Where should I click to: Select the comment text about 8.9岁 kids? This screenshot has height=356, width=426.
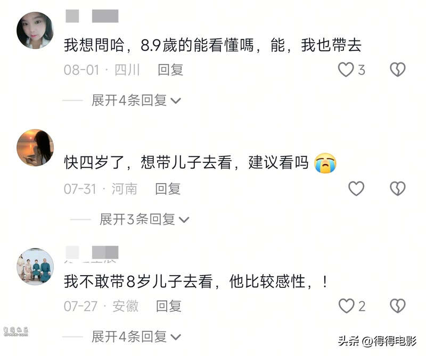pos(212,45)
